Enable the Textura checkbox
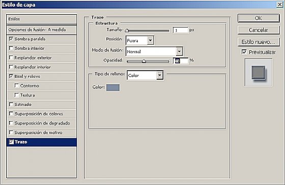Screen dimensions: 285x185 click(x=16, y=95)
